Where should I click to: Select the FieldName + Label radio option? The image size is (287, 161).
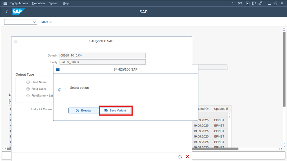[28, 96]
